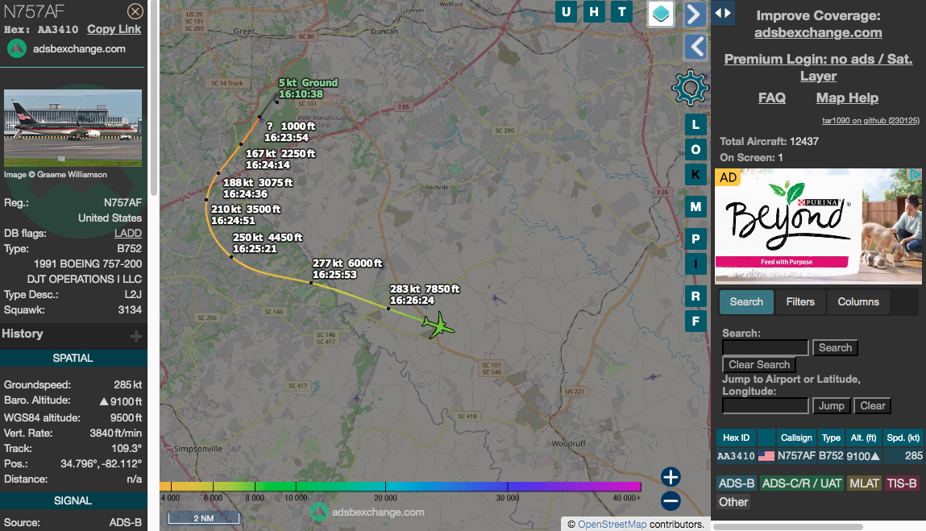Viewport: 926px width, 531px height.
Task: Open the FAQ link
Action: [772, 97]
